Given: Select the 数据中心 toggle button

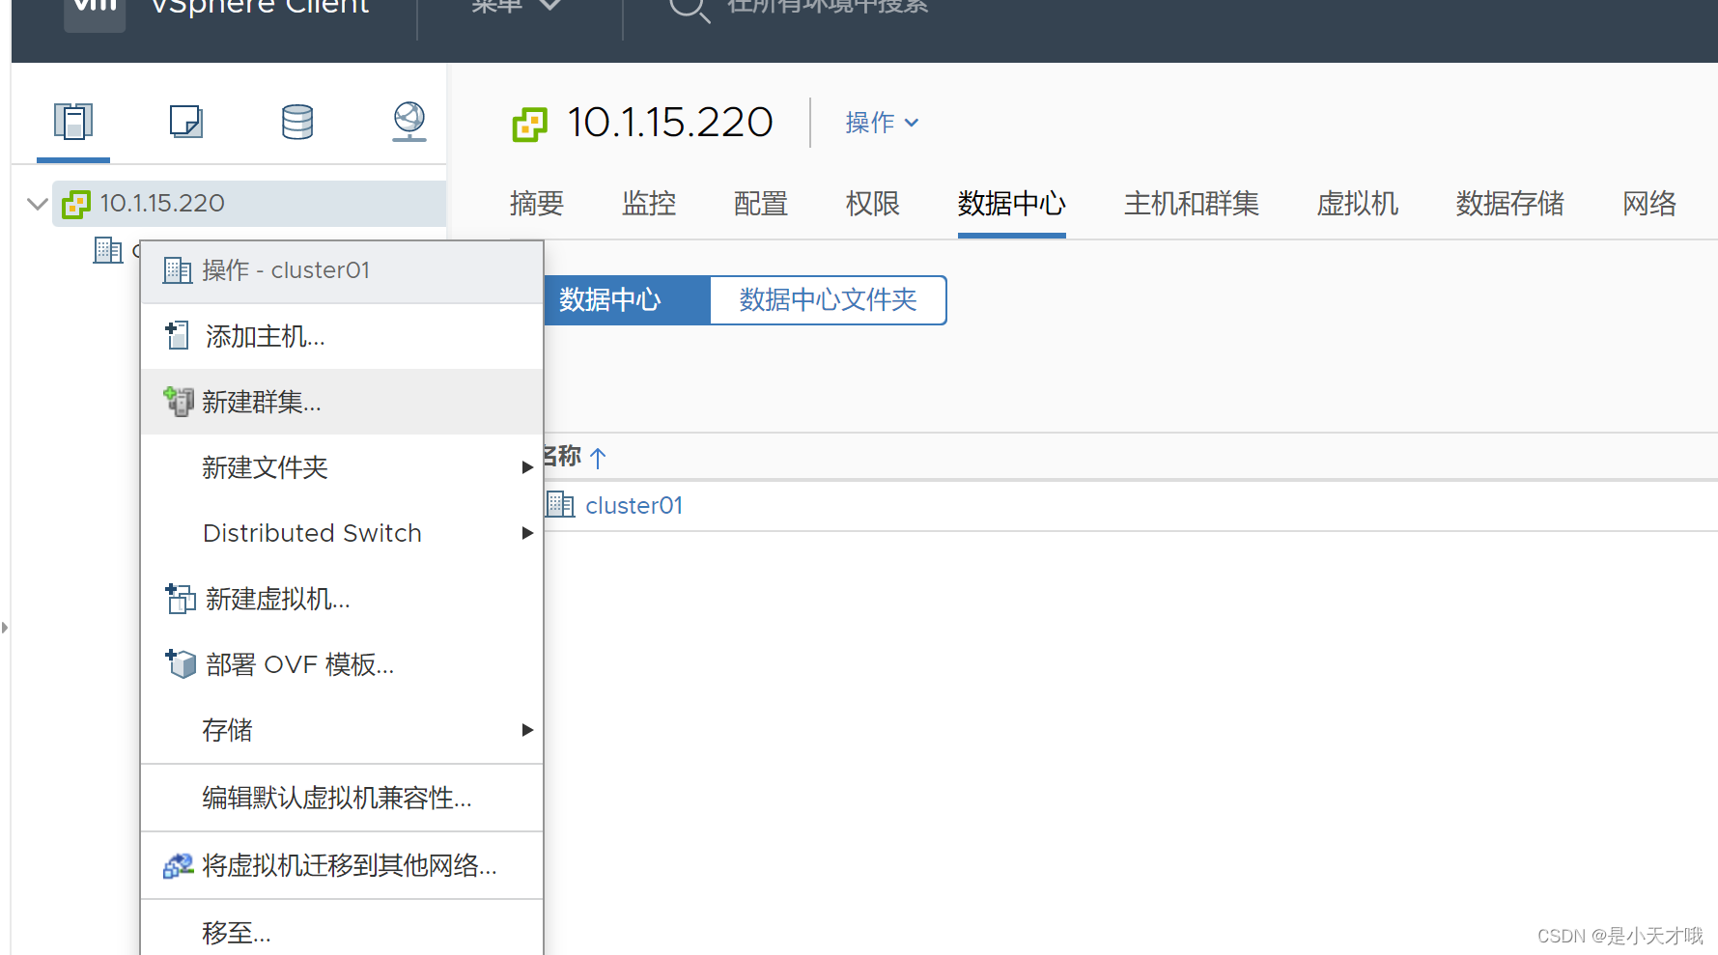Looking at the screenshot, I should (610, 300).
